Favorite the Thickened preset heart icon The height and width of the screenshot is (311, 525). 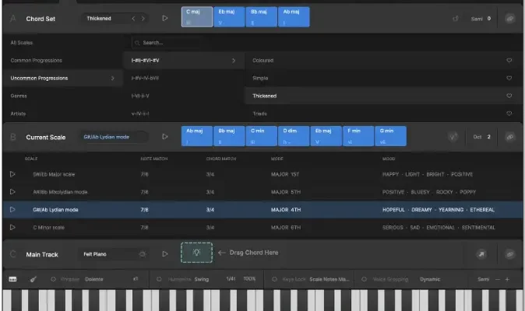point(509,96)
